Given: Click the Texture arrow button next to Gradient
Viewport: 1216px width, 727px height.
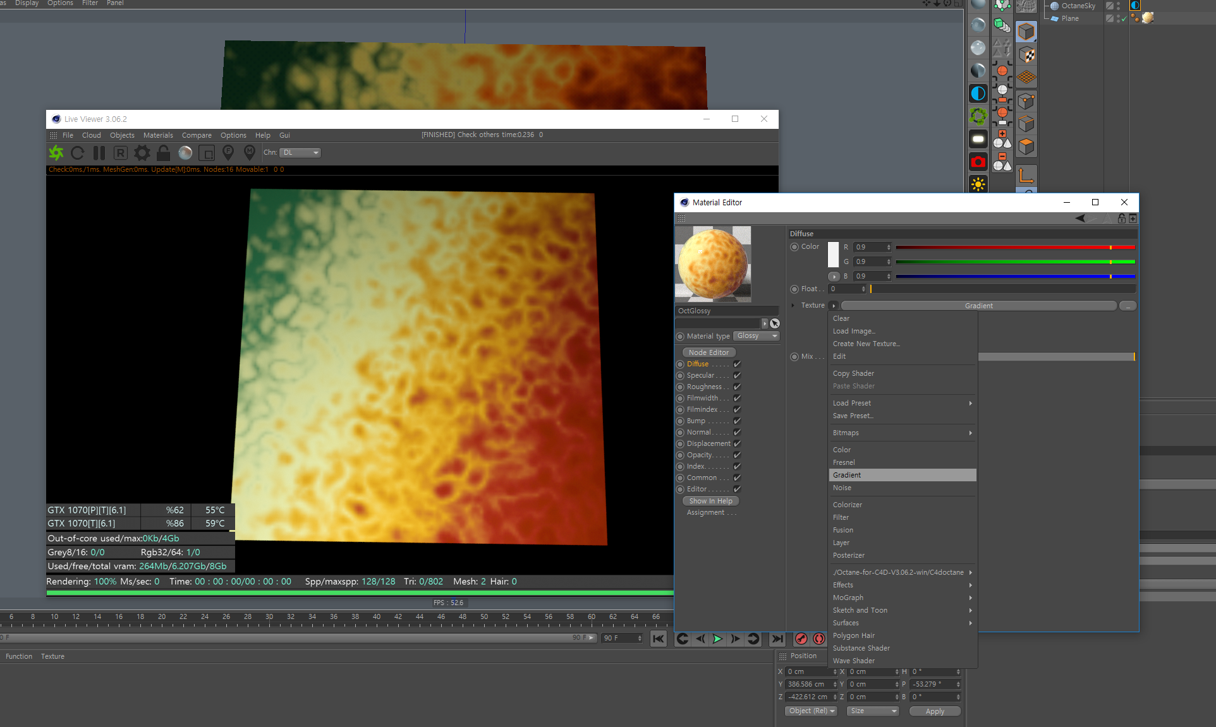Looking at the screenshot, I should (834, 306).
